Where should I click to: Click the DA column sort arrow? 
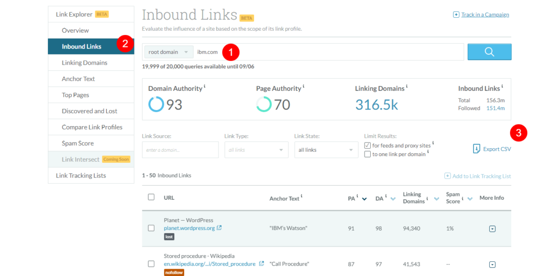[392, 198]
